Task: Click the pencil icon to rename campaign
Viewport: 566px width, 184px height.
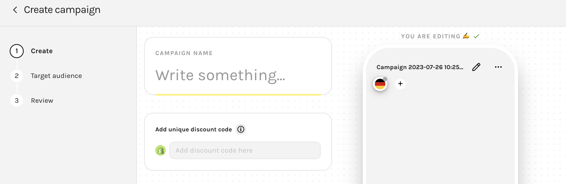Action: point(476,67)
